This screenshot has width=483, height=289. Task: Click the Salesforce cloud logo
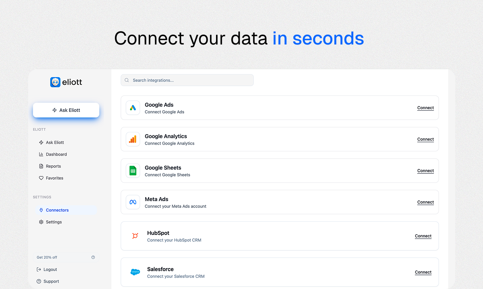pos(135,272)
